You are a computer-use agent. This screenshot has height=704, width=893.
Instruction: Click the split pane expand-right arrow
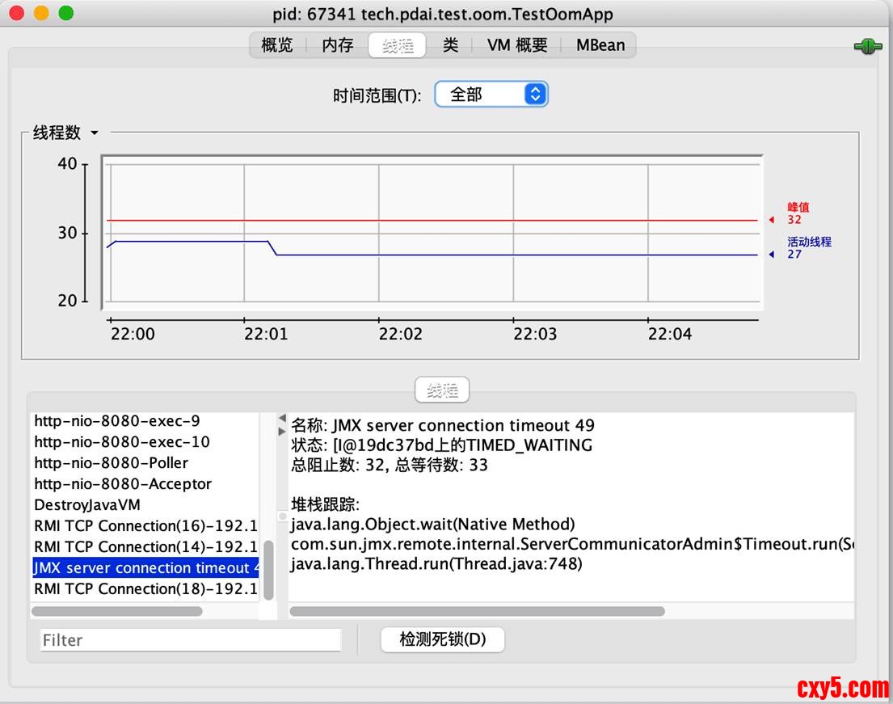pos(282,432)
